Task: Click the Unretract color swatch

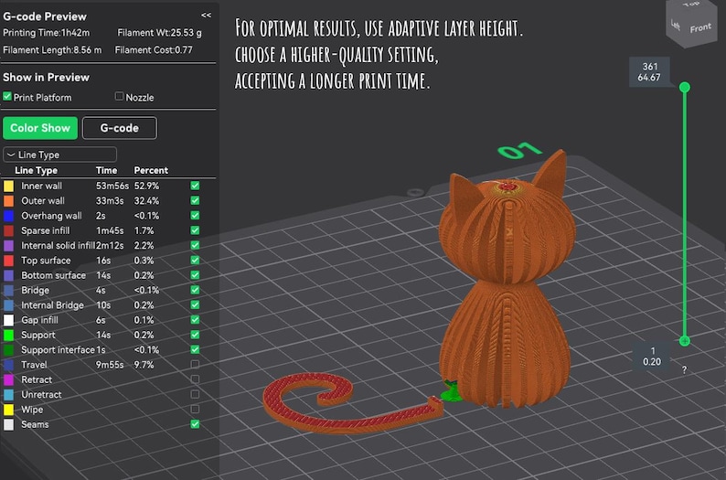Action: point(8,395)
